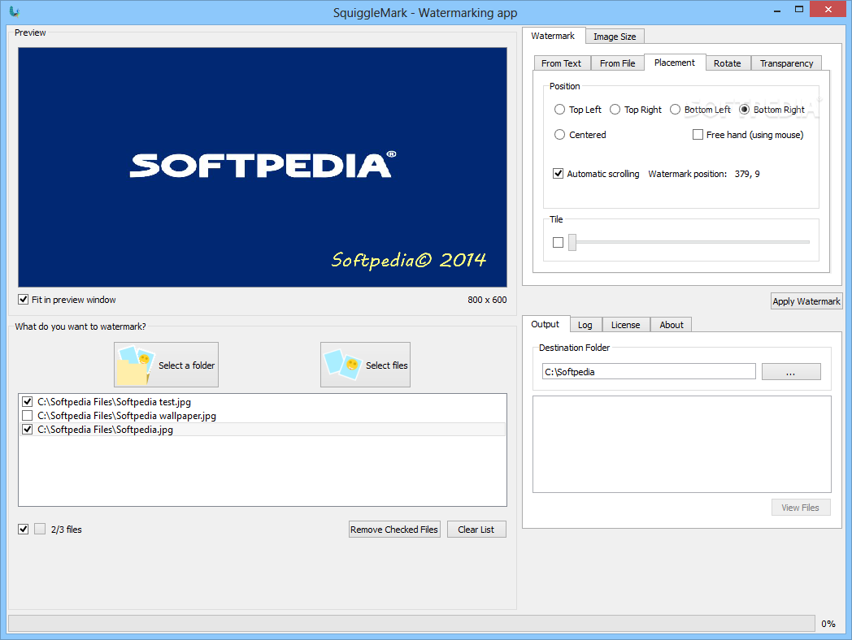The width and height of the screenshot is (852, 640).
Task: Click the Apply Watermark button
Action: coord(806,301)
